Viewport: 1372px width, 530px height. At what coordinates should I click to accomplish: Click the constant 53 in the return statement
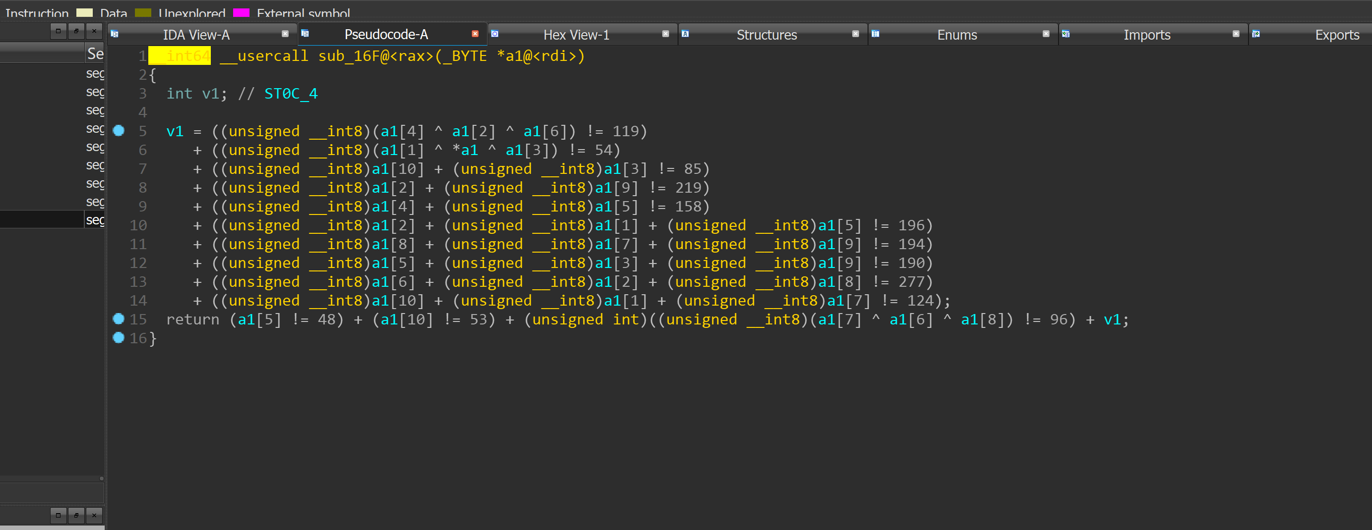(478, 319)
